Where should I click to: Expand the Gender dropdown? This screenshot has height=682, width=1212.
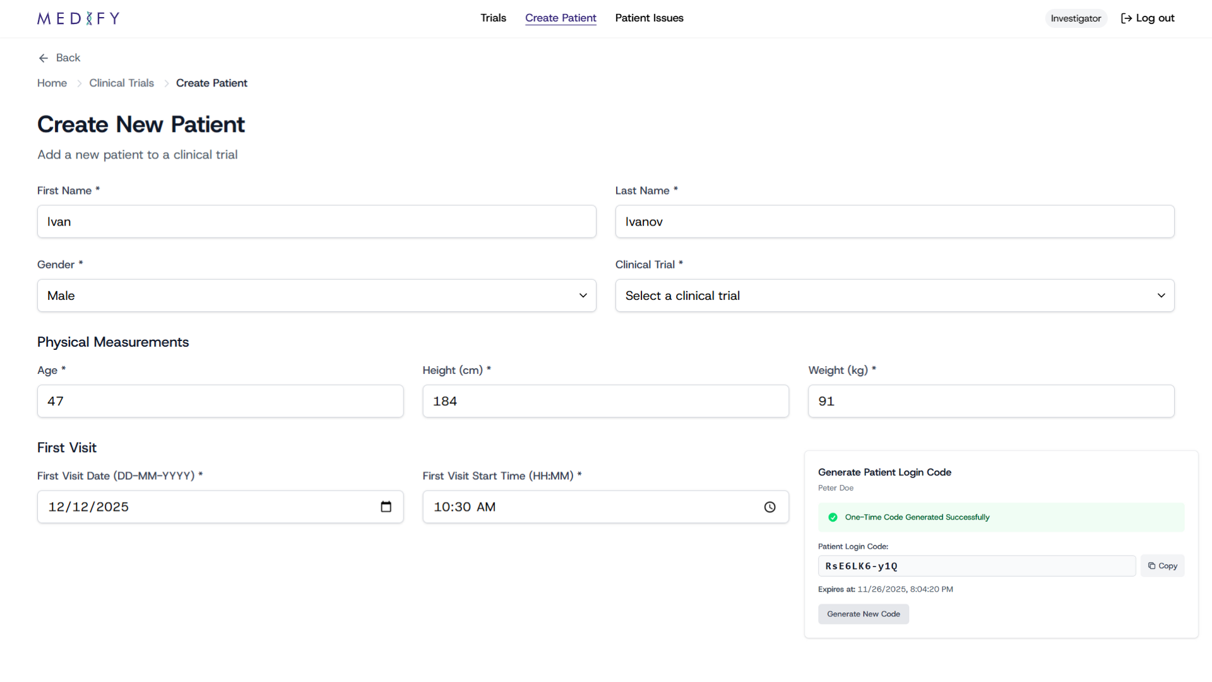(x=316, y=296)
